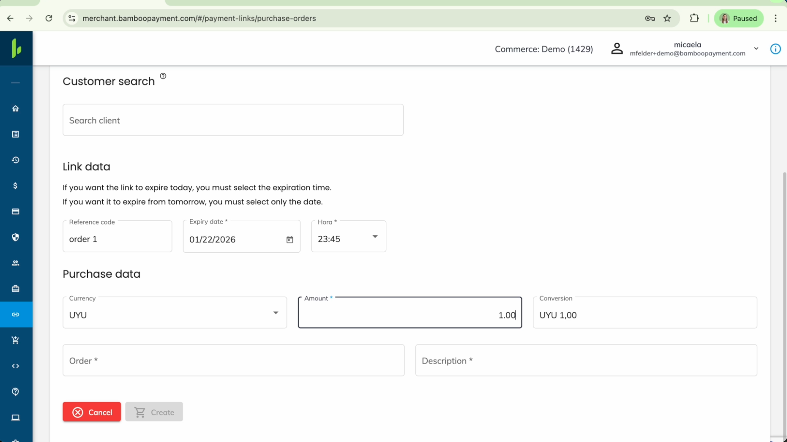Select the payment links chain icon
Viewport: 787px width, 442px height.
[16, 315]
